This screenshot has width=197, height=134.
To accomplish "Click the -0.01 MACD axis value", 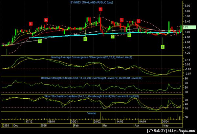I will (x=187, y=69).
